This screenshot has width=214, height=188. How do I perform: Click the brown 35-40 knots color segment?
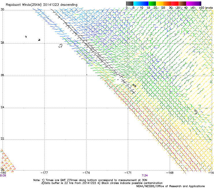tap(182, 3)
